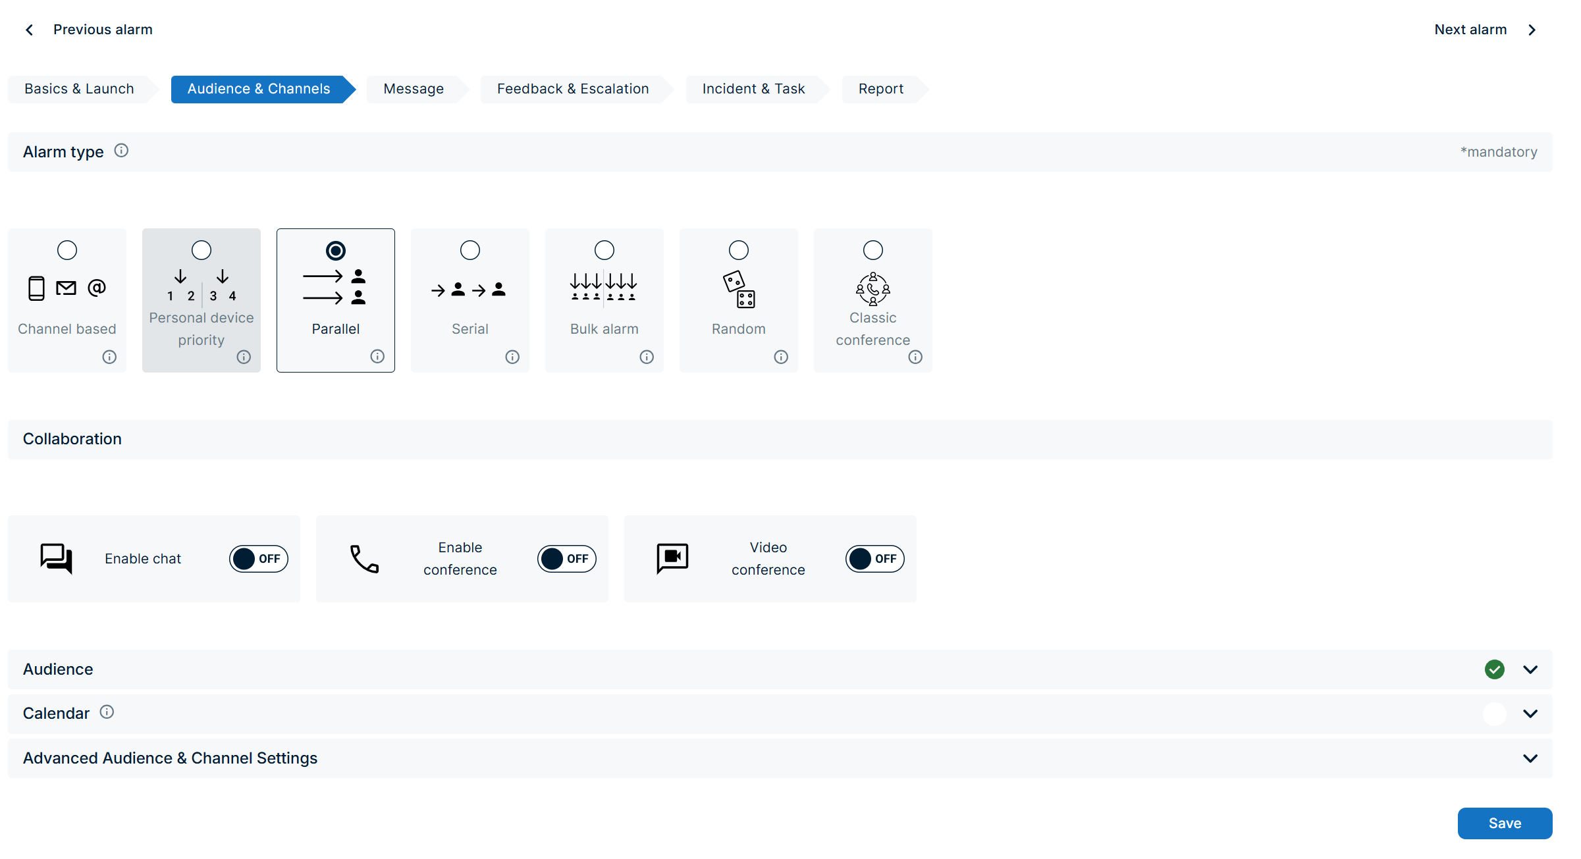Switch to the Message tab
This screenshot has width=1581, height=859.
tap(414, 89)
